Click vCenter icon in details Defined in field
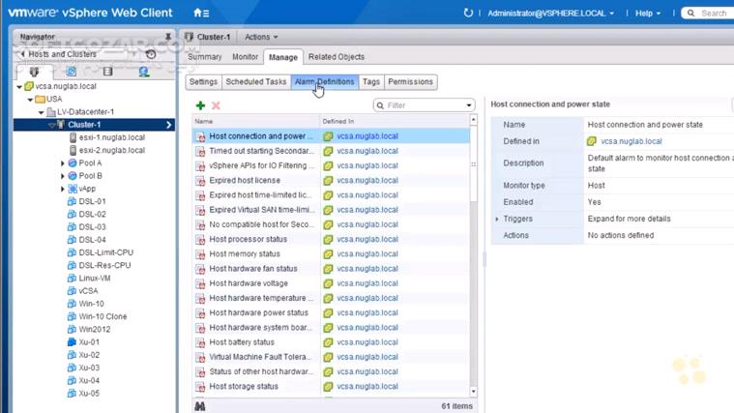Screen dimensions: 734x413 point(592,141)
